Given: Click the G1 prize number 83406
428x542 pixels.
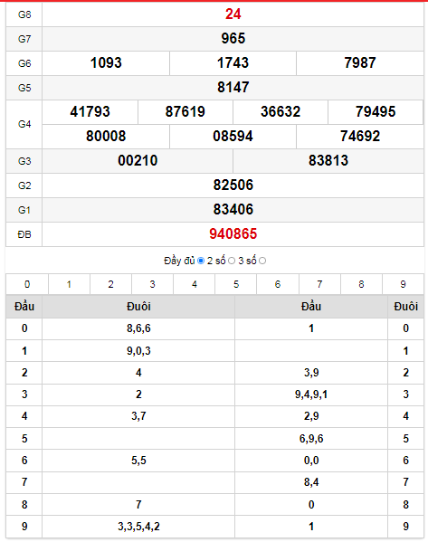Looking at the screenshot, I should click(233, 210).
